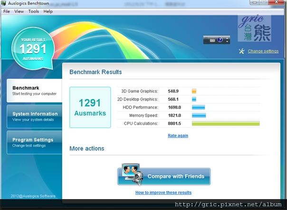Click the webcam and faces icon
The image size is (287, 210).
(133, 174)
